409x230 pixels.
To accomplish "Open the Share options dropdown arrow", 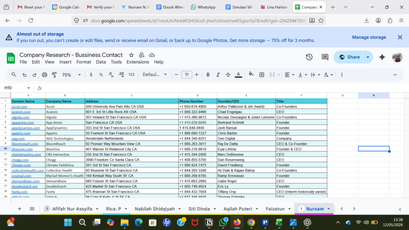I will click(368, 57).
